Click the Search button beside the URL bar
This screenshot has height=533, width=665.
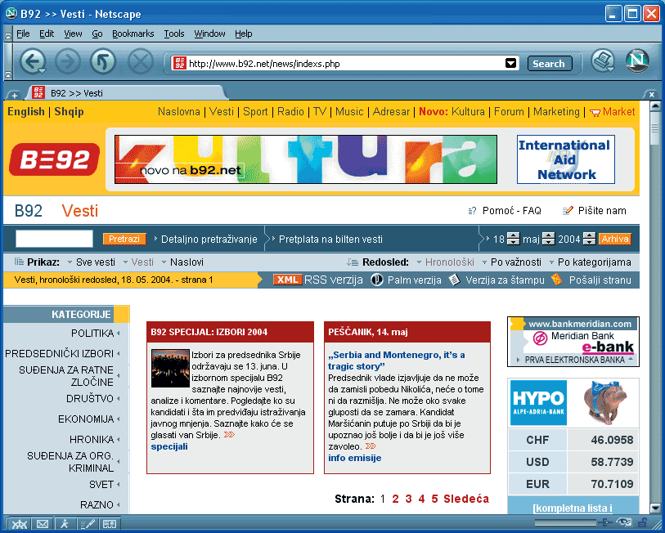pos(550,64)
